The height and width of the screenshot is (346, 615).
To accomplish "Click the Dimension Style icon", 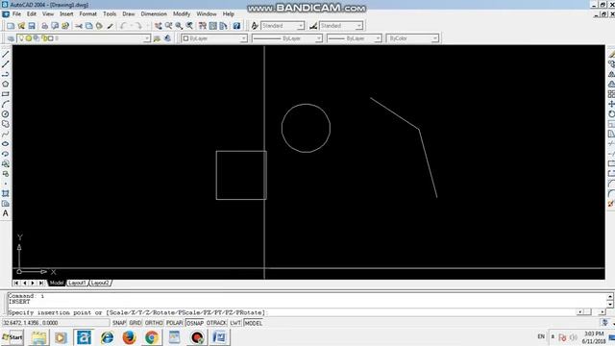I will tap(313, 26).
